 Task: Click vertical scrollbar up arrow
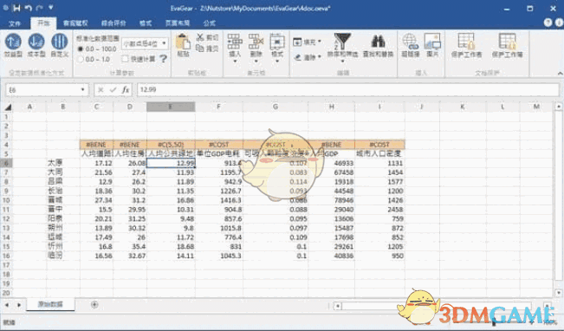coord(558,107)
